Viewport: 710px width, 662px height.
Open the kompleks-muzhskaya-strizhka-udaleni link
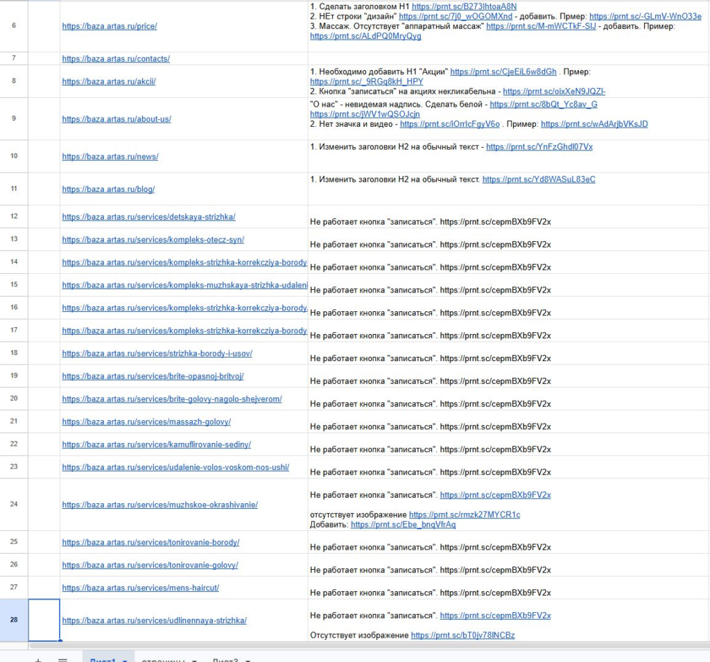tap(184, 285)
